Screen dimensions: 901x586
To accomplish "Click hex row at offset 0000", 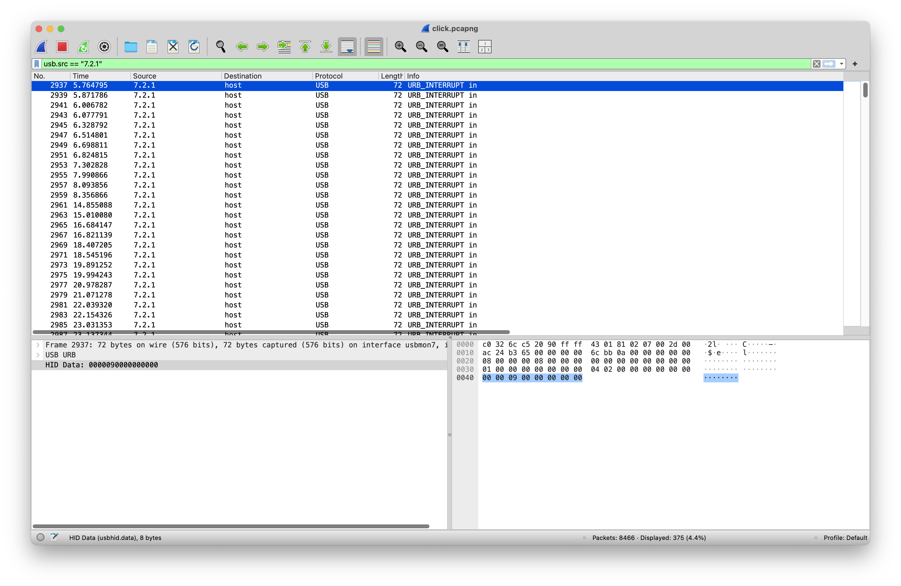I will click(x=586, y=345).
